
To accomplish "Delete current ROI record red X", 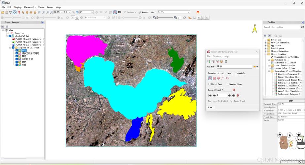I will 238,95.
